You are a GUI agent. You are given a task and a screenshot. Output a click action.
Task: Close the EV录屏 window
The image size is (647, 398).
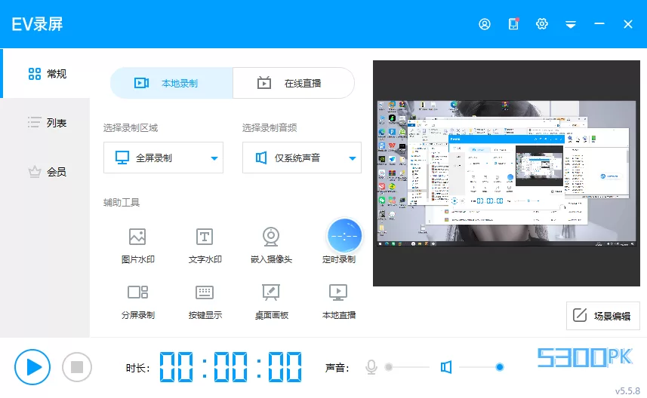coord(628,24)
